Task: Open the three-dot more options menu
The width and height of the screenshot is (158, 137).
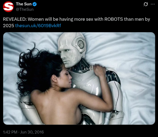Action: [x=153, y=4]
